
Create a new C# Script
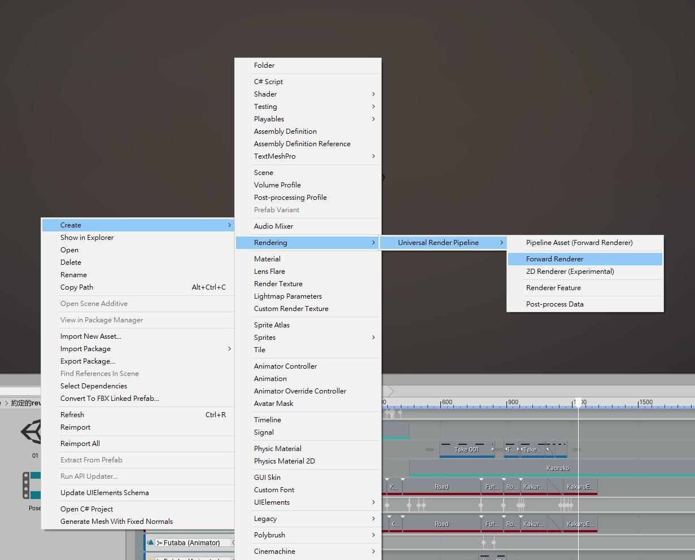268,81
